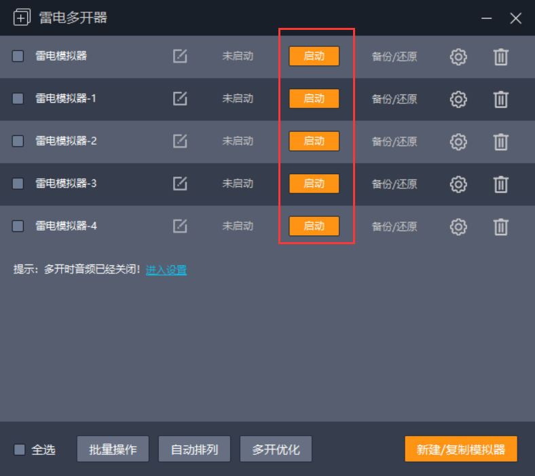Tick the checkbox for 雷电模拟器
This screenshot has height=476, width=535.
[18, 56]
